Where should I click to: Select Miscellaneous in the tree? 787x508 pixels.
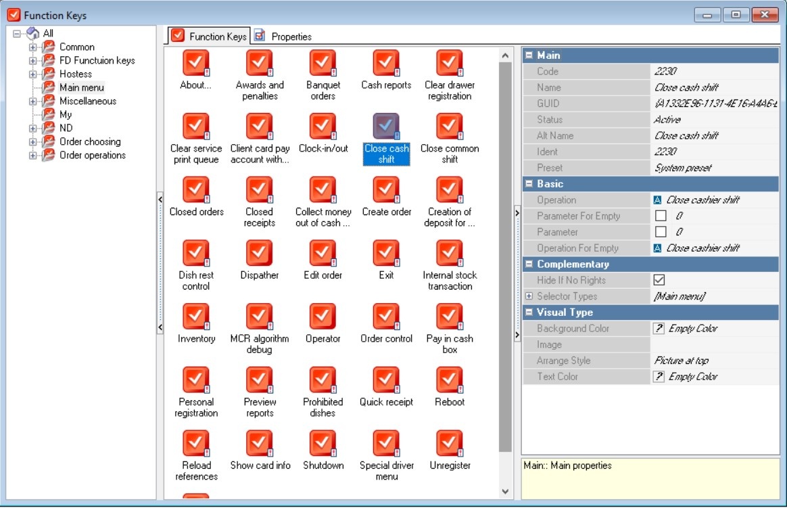coord(87,101)
